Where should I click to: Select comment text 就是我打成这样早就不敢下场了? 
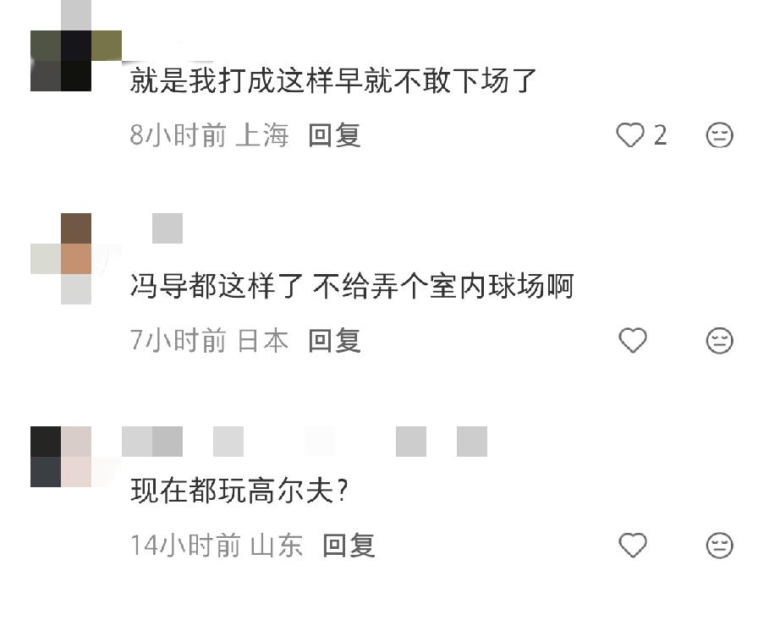coord(332,80)
